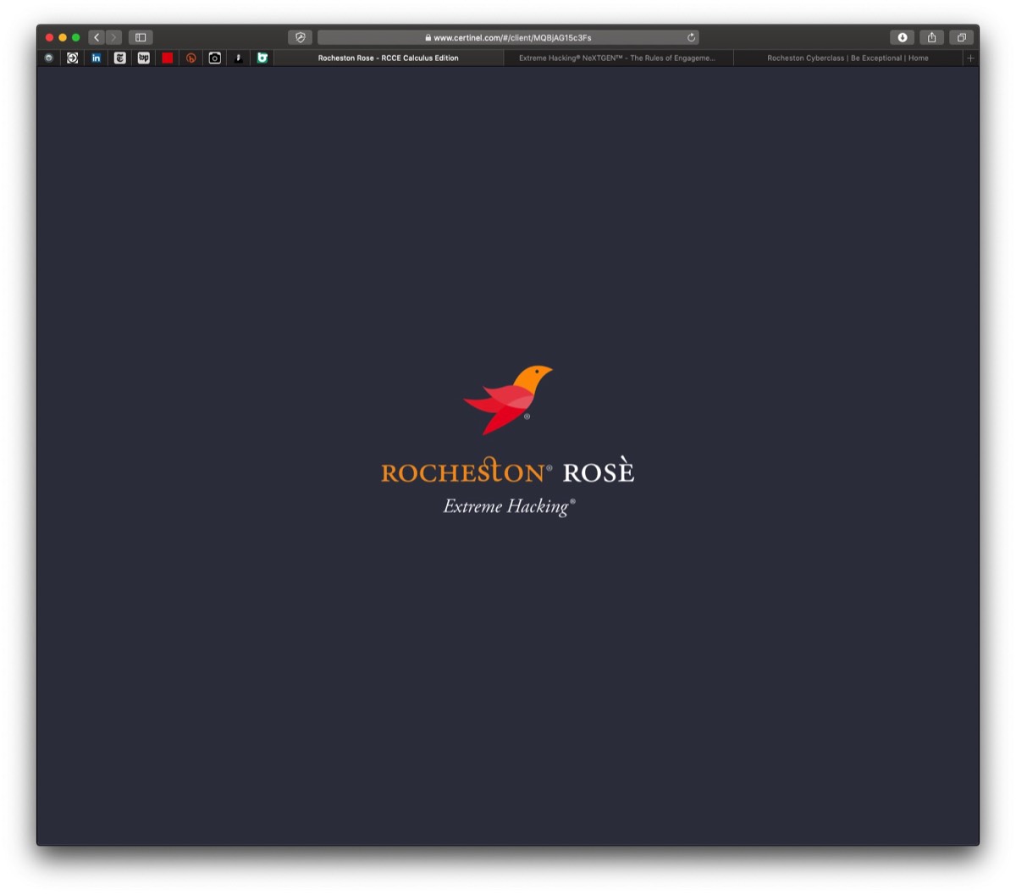
Task: Open the white circular-arrow pinned tab
Action: pos(73,58)
